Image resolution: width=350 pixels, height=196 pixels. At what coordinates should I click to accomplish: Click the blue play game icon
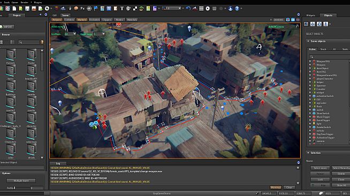230,9
